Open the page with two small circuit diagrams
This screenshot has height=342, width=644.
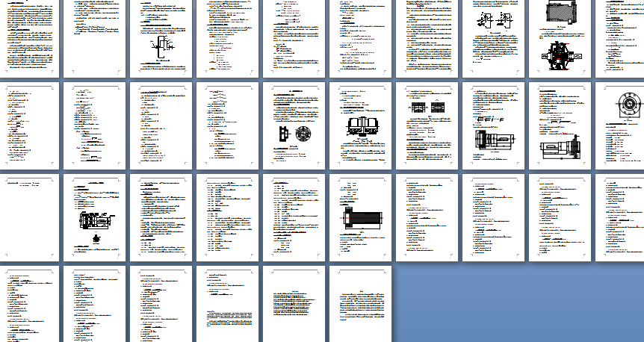point(493,39)
